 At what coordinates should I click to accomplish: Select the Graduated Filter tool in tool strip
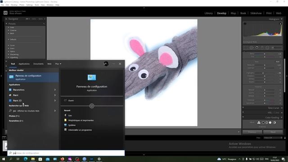(x=262, y=48)
